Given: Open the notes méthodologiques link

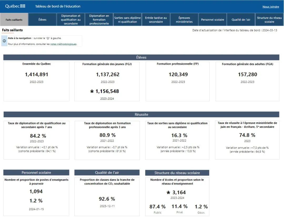Looking at the screenshot, I should click(63, 44).
